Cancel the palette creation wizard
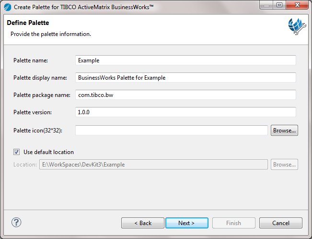Viewport: 312px width, 239px height. click(x=280, y=223)
